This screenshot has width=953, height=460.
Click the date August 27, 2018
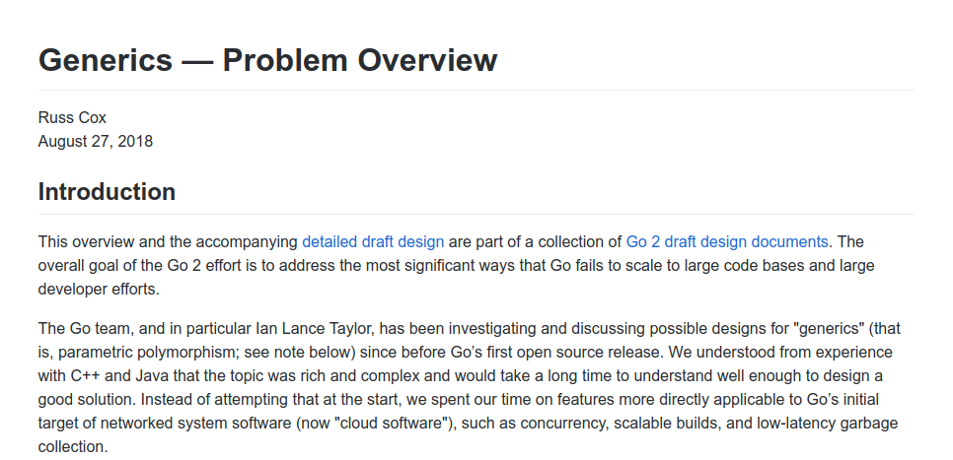pos(96,142)
